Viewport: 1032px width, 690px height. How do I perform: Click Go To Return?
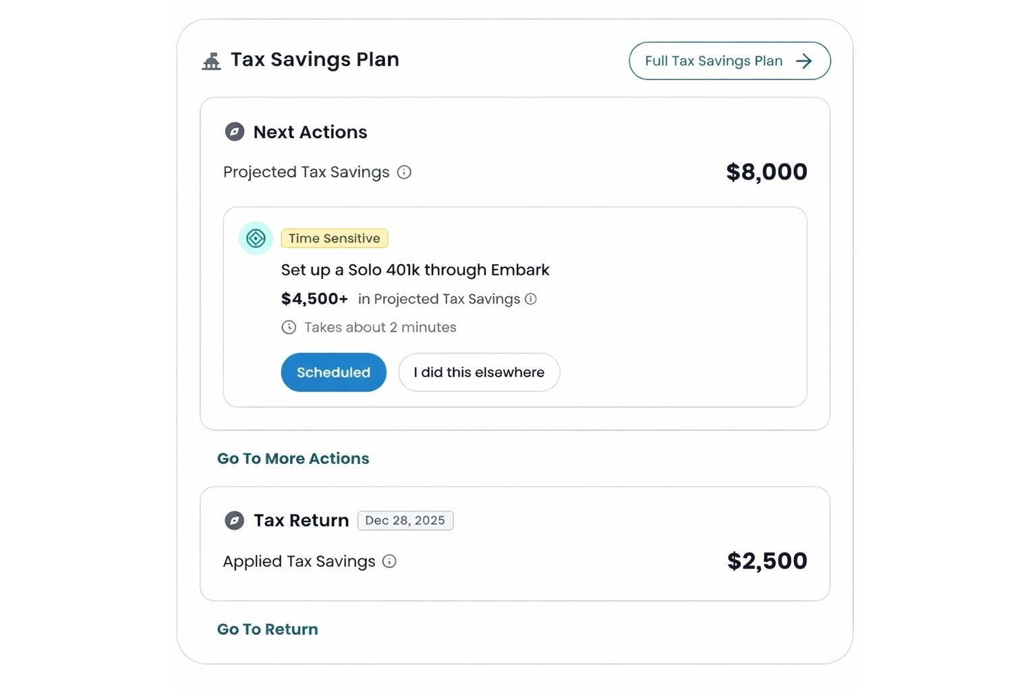(x=267, y=629)
